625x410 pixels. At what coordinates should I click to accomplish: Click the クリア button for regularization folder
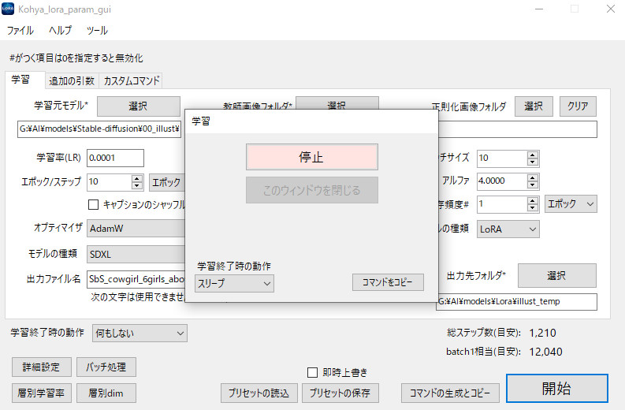tap(578, 106)
